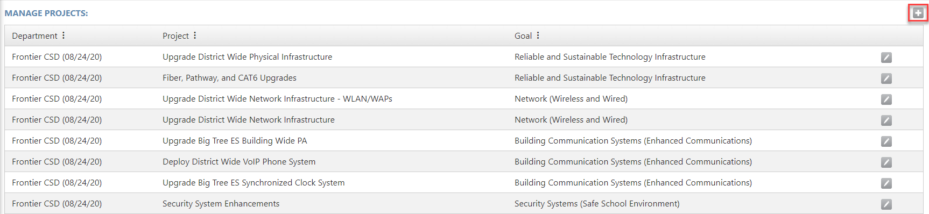Select the Security System Enhancements project text
This screenshot has width=929, height=214.
pos(221,204)
